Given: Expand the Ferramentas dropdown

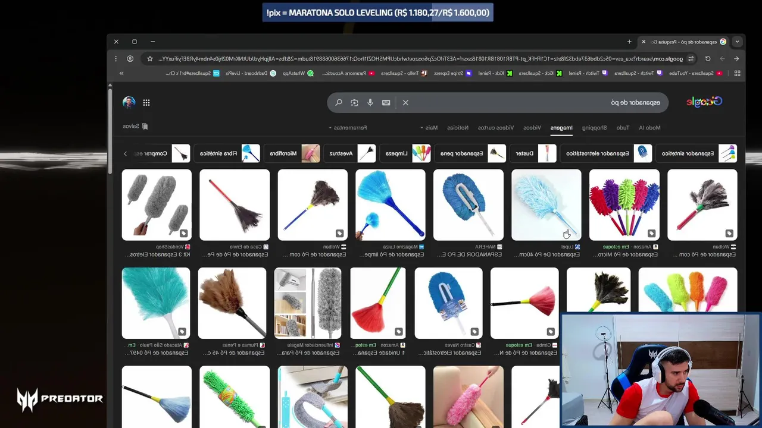Looking at the screenshot, I should coord(348,127).
